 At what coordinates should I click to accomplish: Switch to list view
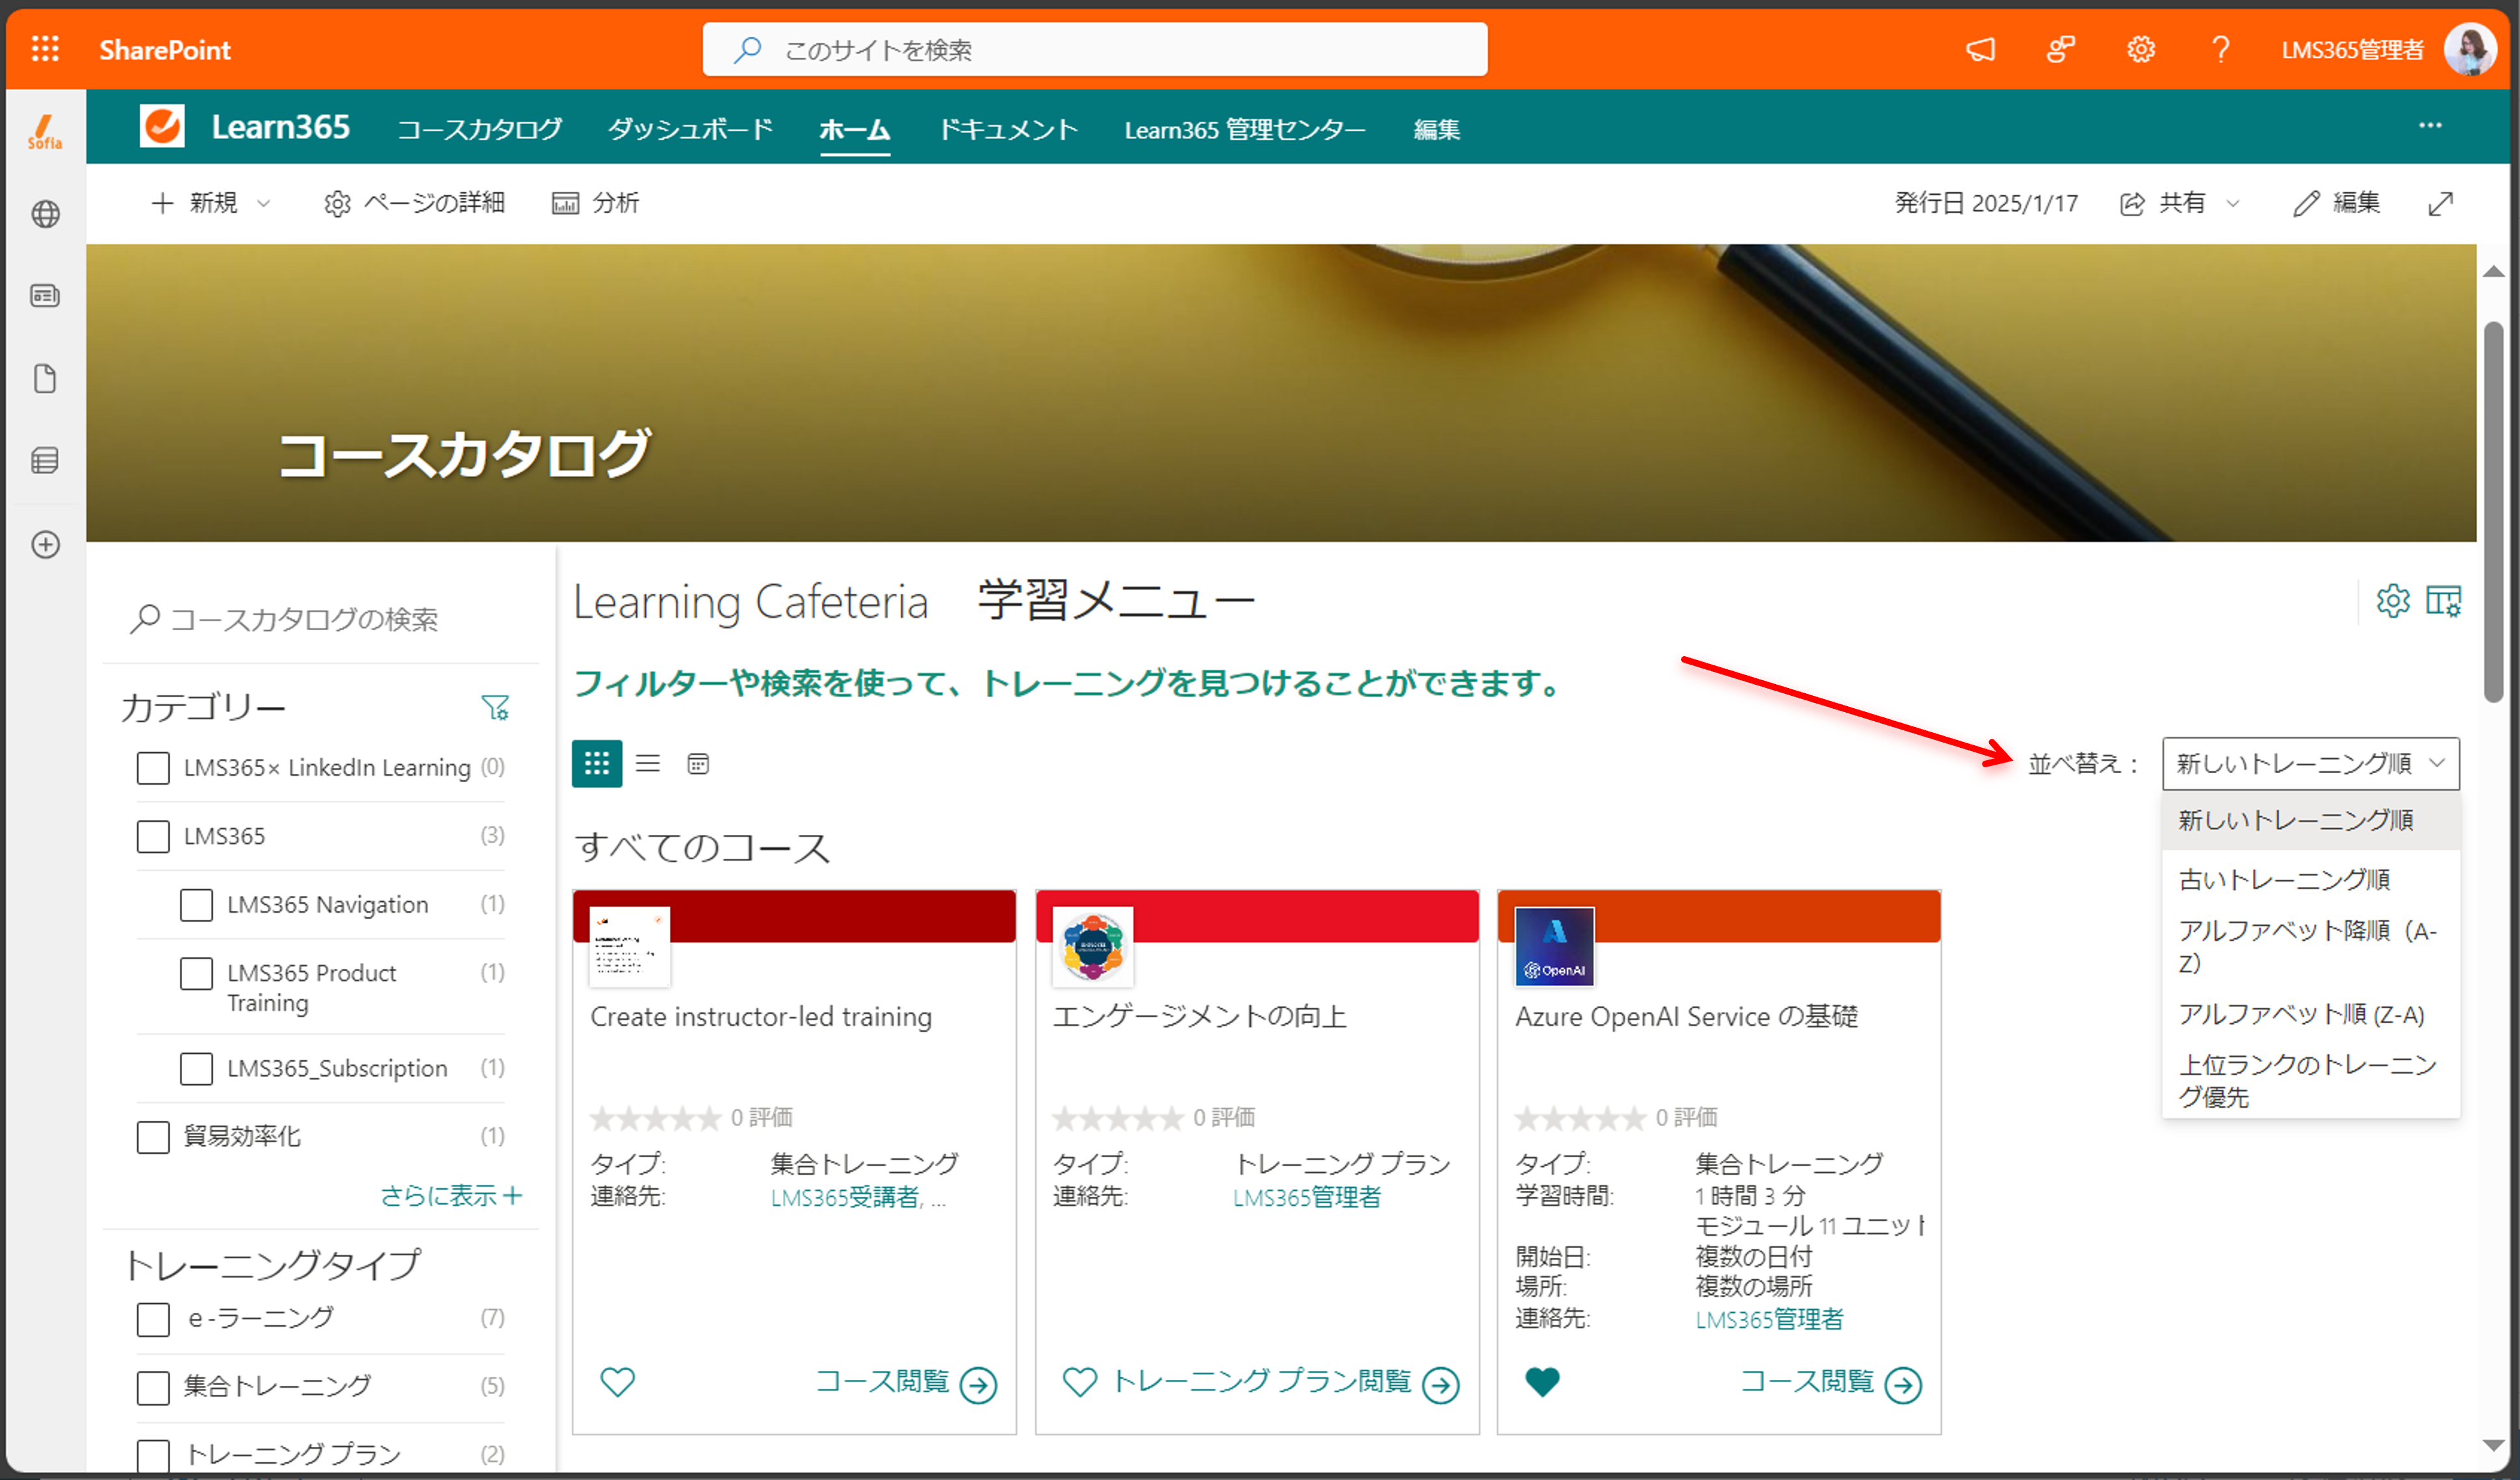tap(648, 764)
